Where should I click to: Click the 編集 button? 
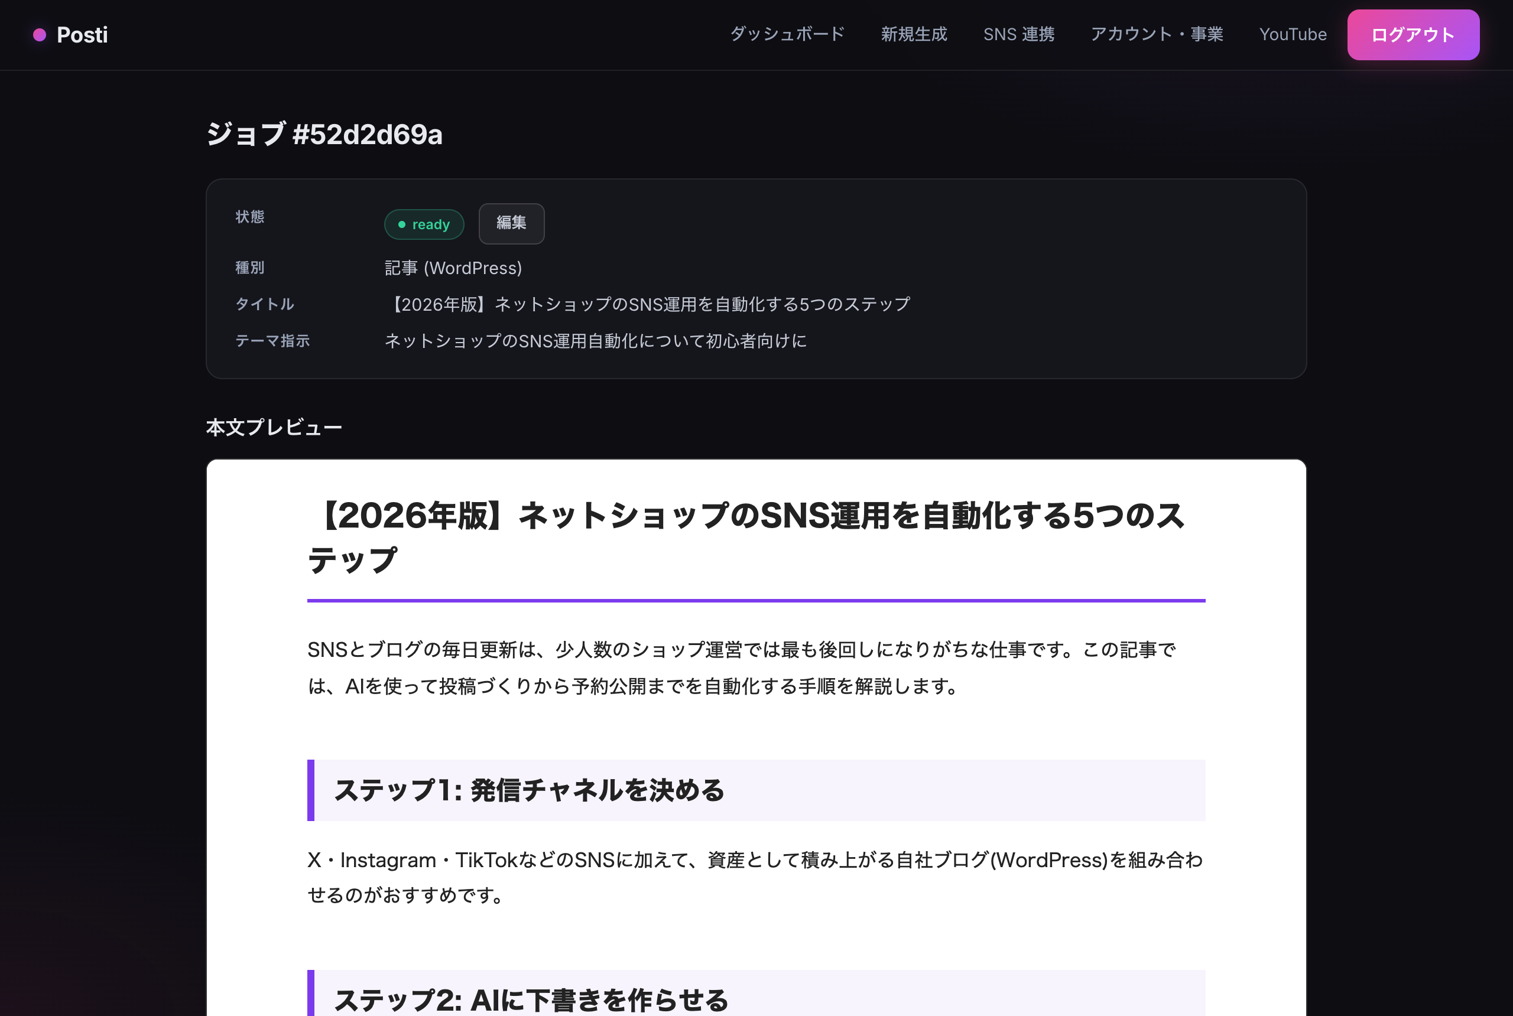[x=511, y=223]
